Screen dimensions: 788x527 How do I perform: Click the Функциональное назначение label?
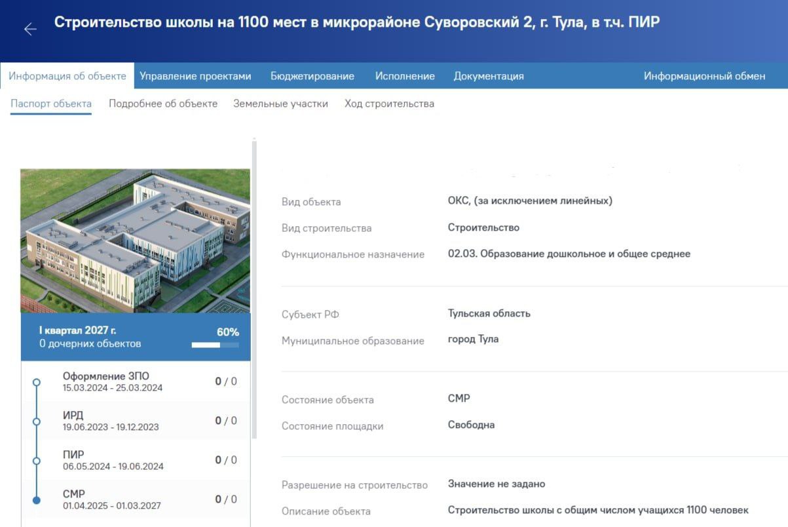coord(353,254)
